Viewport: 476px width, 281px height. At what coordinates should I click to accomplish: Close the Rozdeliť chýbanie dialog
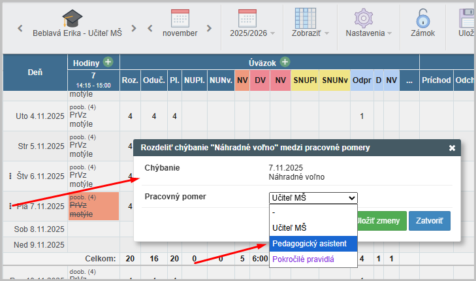[452, 148]
